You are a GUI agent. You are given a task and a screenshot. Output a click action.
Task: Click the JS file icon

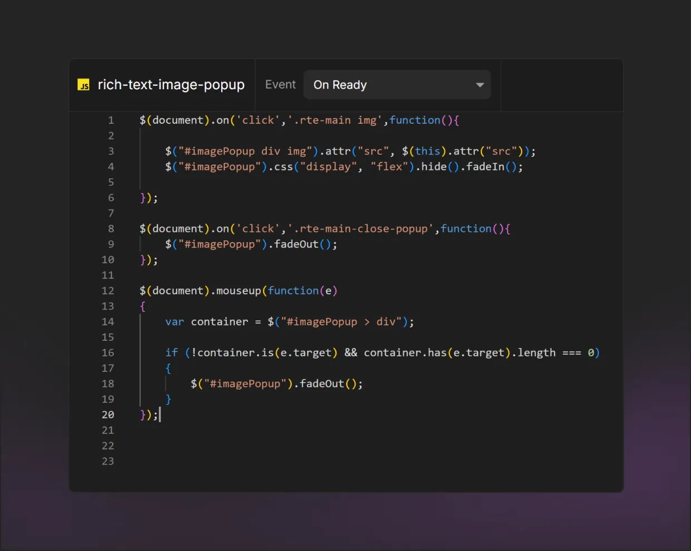pos(84,85)
